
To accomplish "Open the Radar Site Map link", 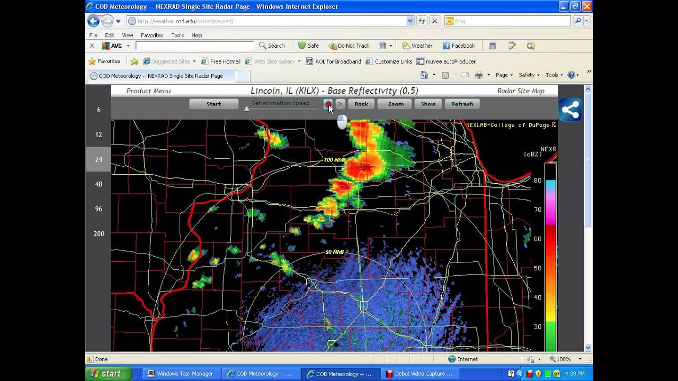I will (521, 91).
